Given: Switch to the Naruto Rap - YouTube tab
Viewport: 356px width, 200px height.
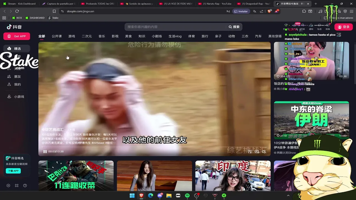Looking at the screenshot, I should click(x=214, y=4).
